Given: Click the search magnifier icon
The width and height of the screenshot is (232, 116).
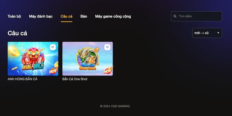Looking at the screenshot, I should (175, 16).
